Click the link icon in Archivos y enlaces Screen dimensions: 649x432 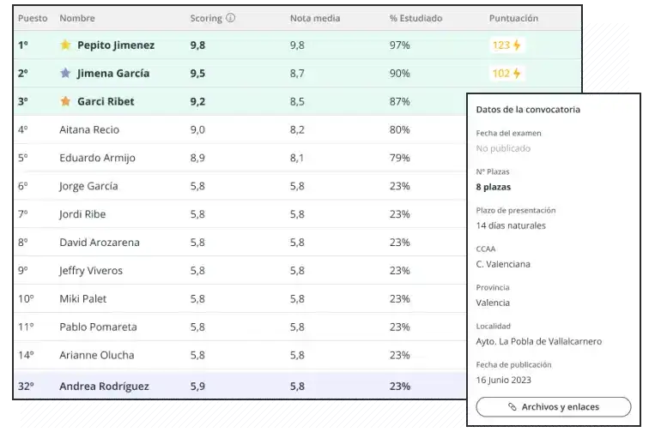coord(513,406)
